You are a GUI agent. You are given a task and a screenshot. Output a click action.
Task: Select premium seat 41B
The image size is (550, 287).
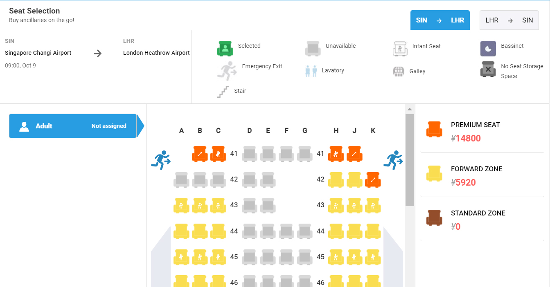point(200,154)
